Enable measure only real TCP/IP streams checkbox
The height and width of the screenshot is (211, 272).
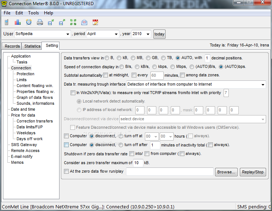(73, 93)
